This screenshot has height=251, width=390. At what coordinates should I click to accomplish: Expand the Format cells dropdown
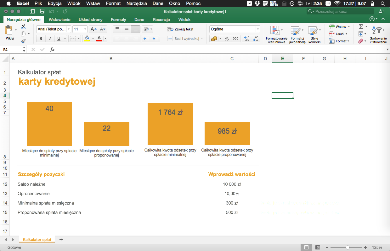pyautogui.click(x=348, y=41)
